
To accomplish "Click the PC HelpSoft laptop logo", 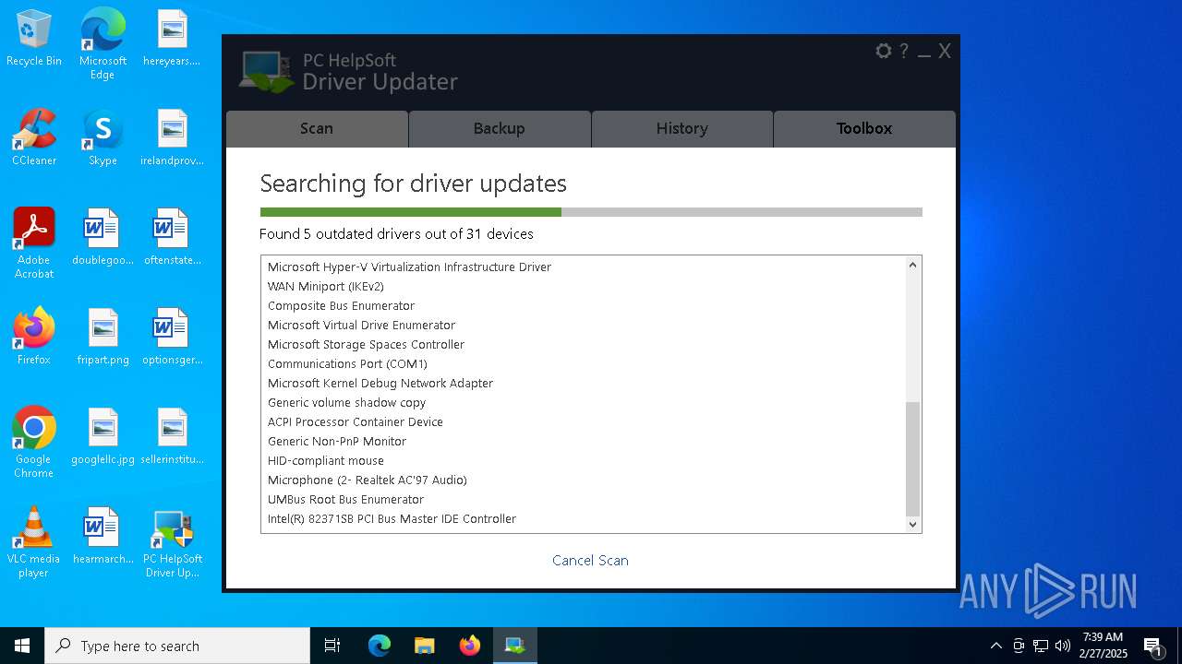I will click(268, 72).
